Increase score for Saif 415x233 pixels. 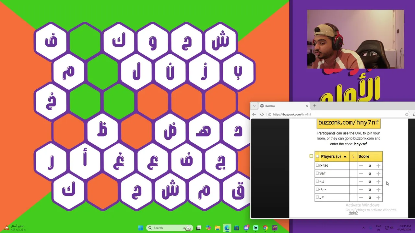tap(378, 174)
